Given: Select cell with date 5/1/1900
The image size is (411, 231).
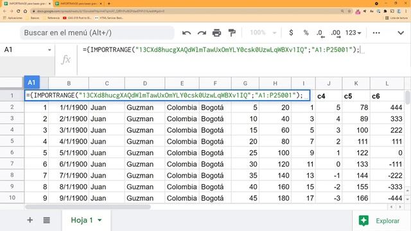Looking at the screenshot, I should click(69, 153).
